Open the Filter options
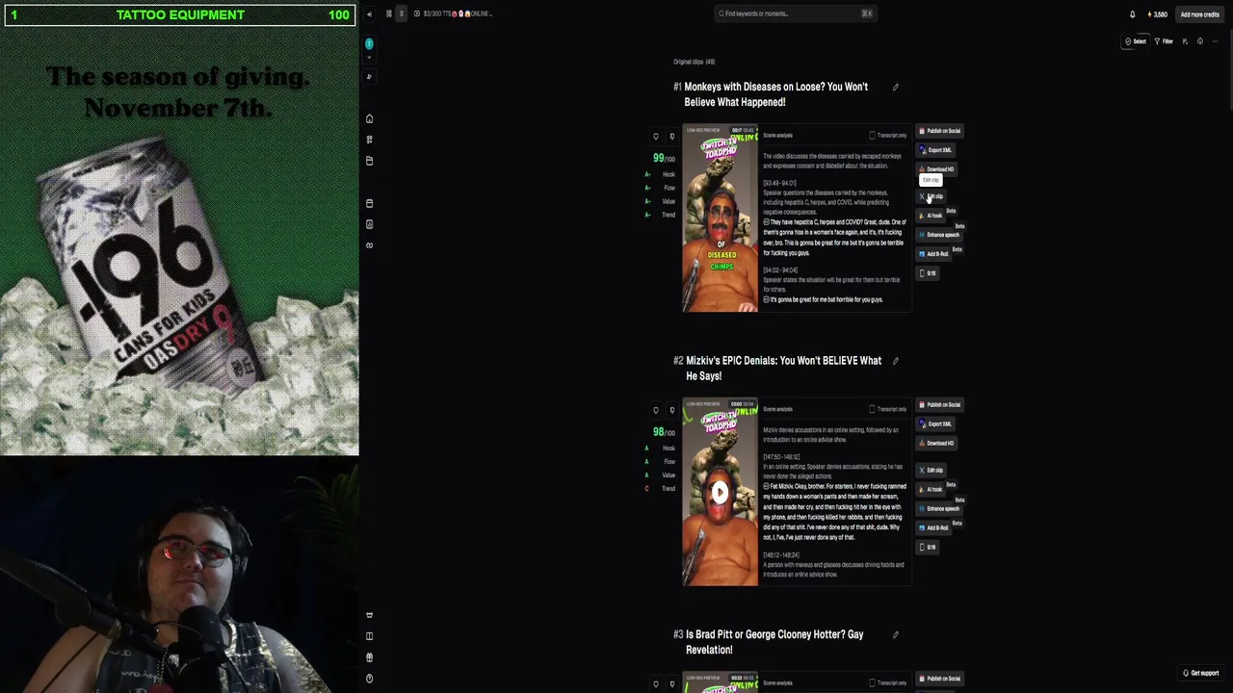 point(1164,41)
